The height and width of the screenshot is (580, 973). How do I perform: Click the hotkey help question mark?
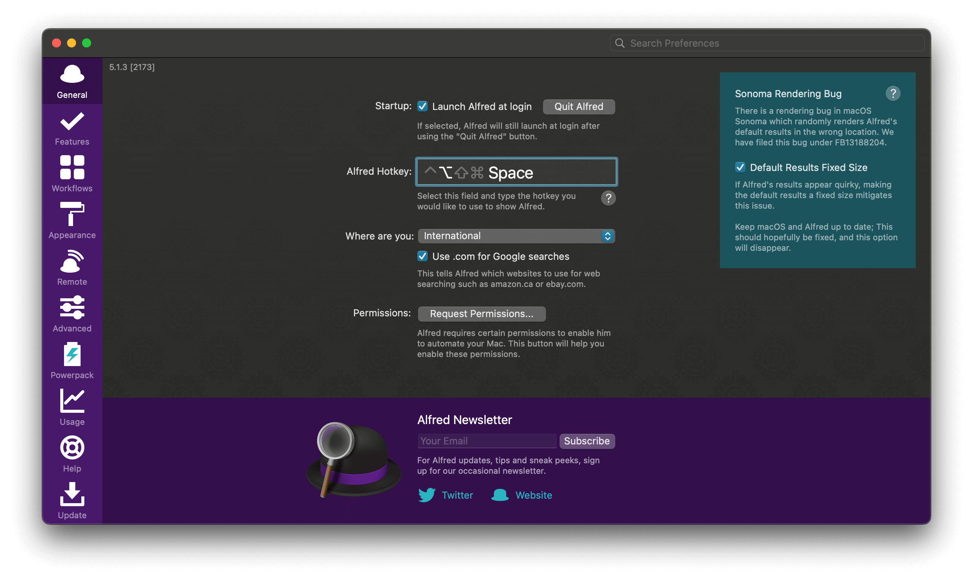pyautogui.click(x=608, y=198)
